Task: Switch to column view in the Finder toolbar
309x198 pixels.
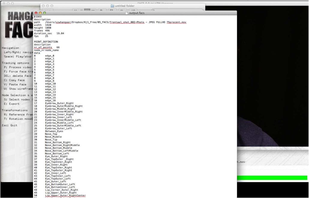Action: point(88,10)
